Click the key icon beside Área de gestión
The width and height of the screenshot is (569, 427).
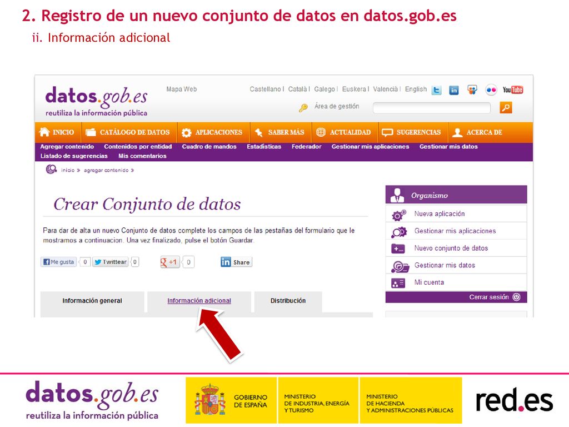[303, 107]
